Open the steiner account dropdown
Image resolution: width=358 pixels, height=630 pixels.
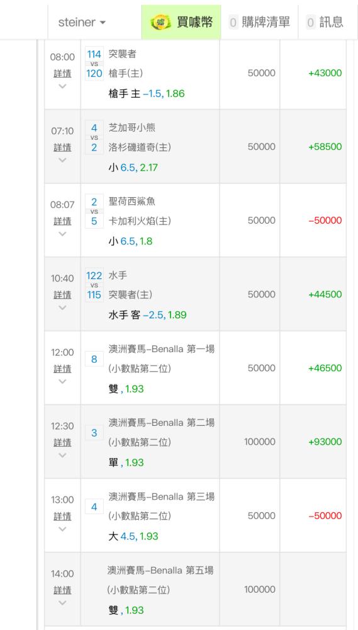point(82,22)
